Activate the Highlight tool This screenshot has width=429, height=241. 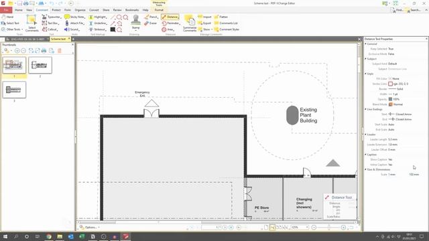pos(99,17)
